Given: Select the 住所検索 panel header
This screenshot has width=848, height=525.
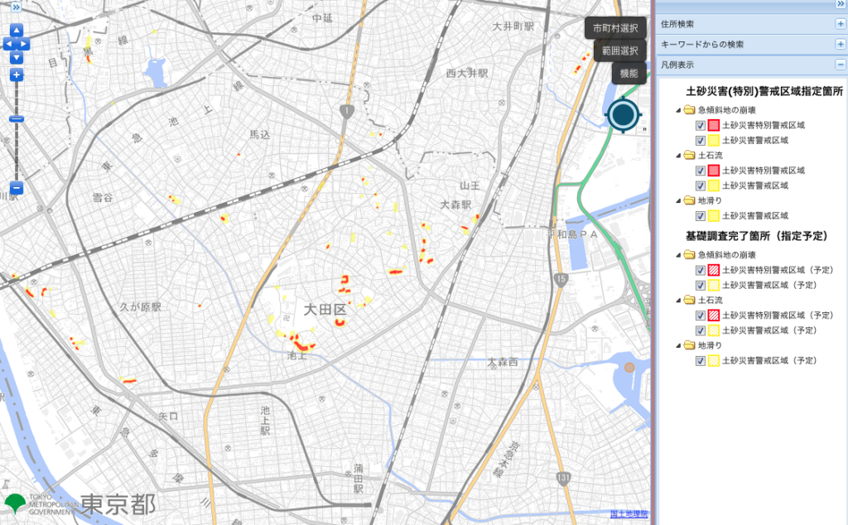Looking at the screenshot, I should (x=751, y=24).
